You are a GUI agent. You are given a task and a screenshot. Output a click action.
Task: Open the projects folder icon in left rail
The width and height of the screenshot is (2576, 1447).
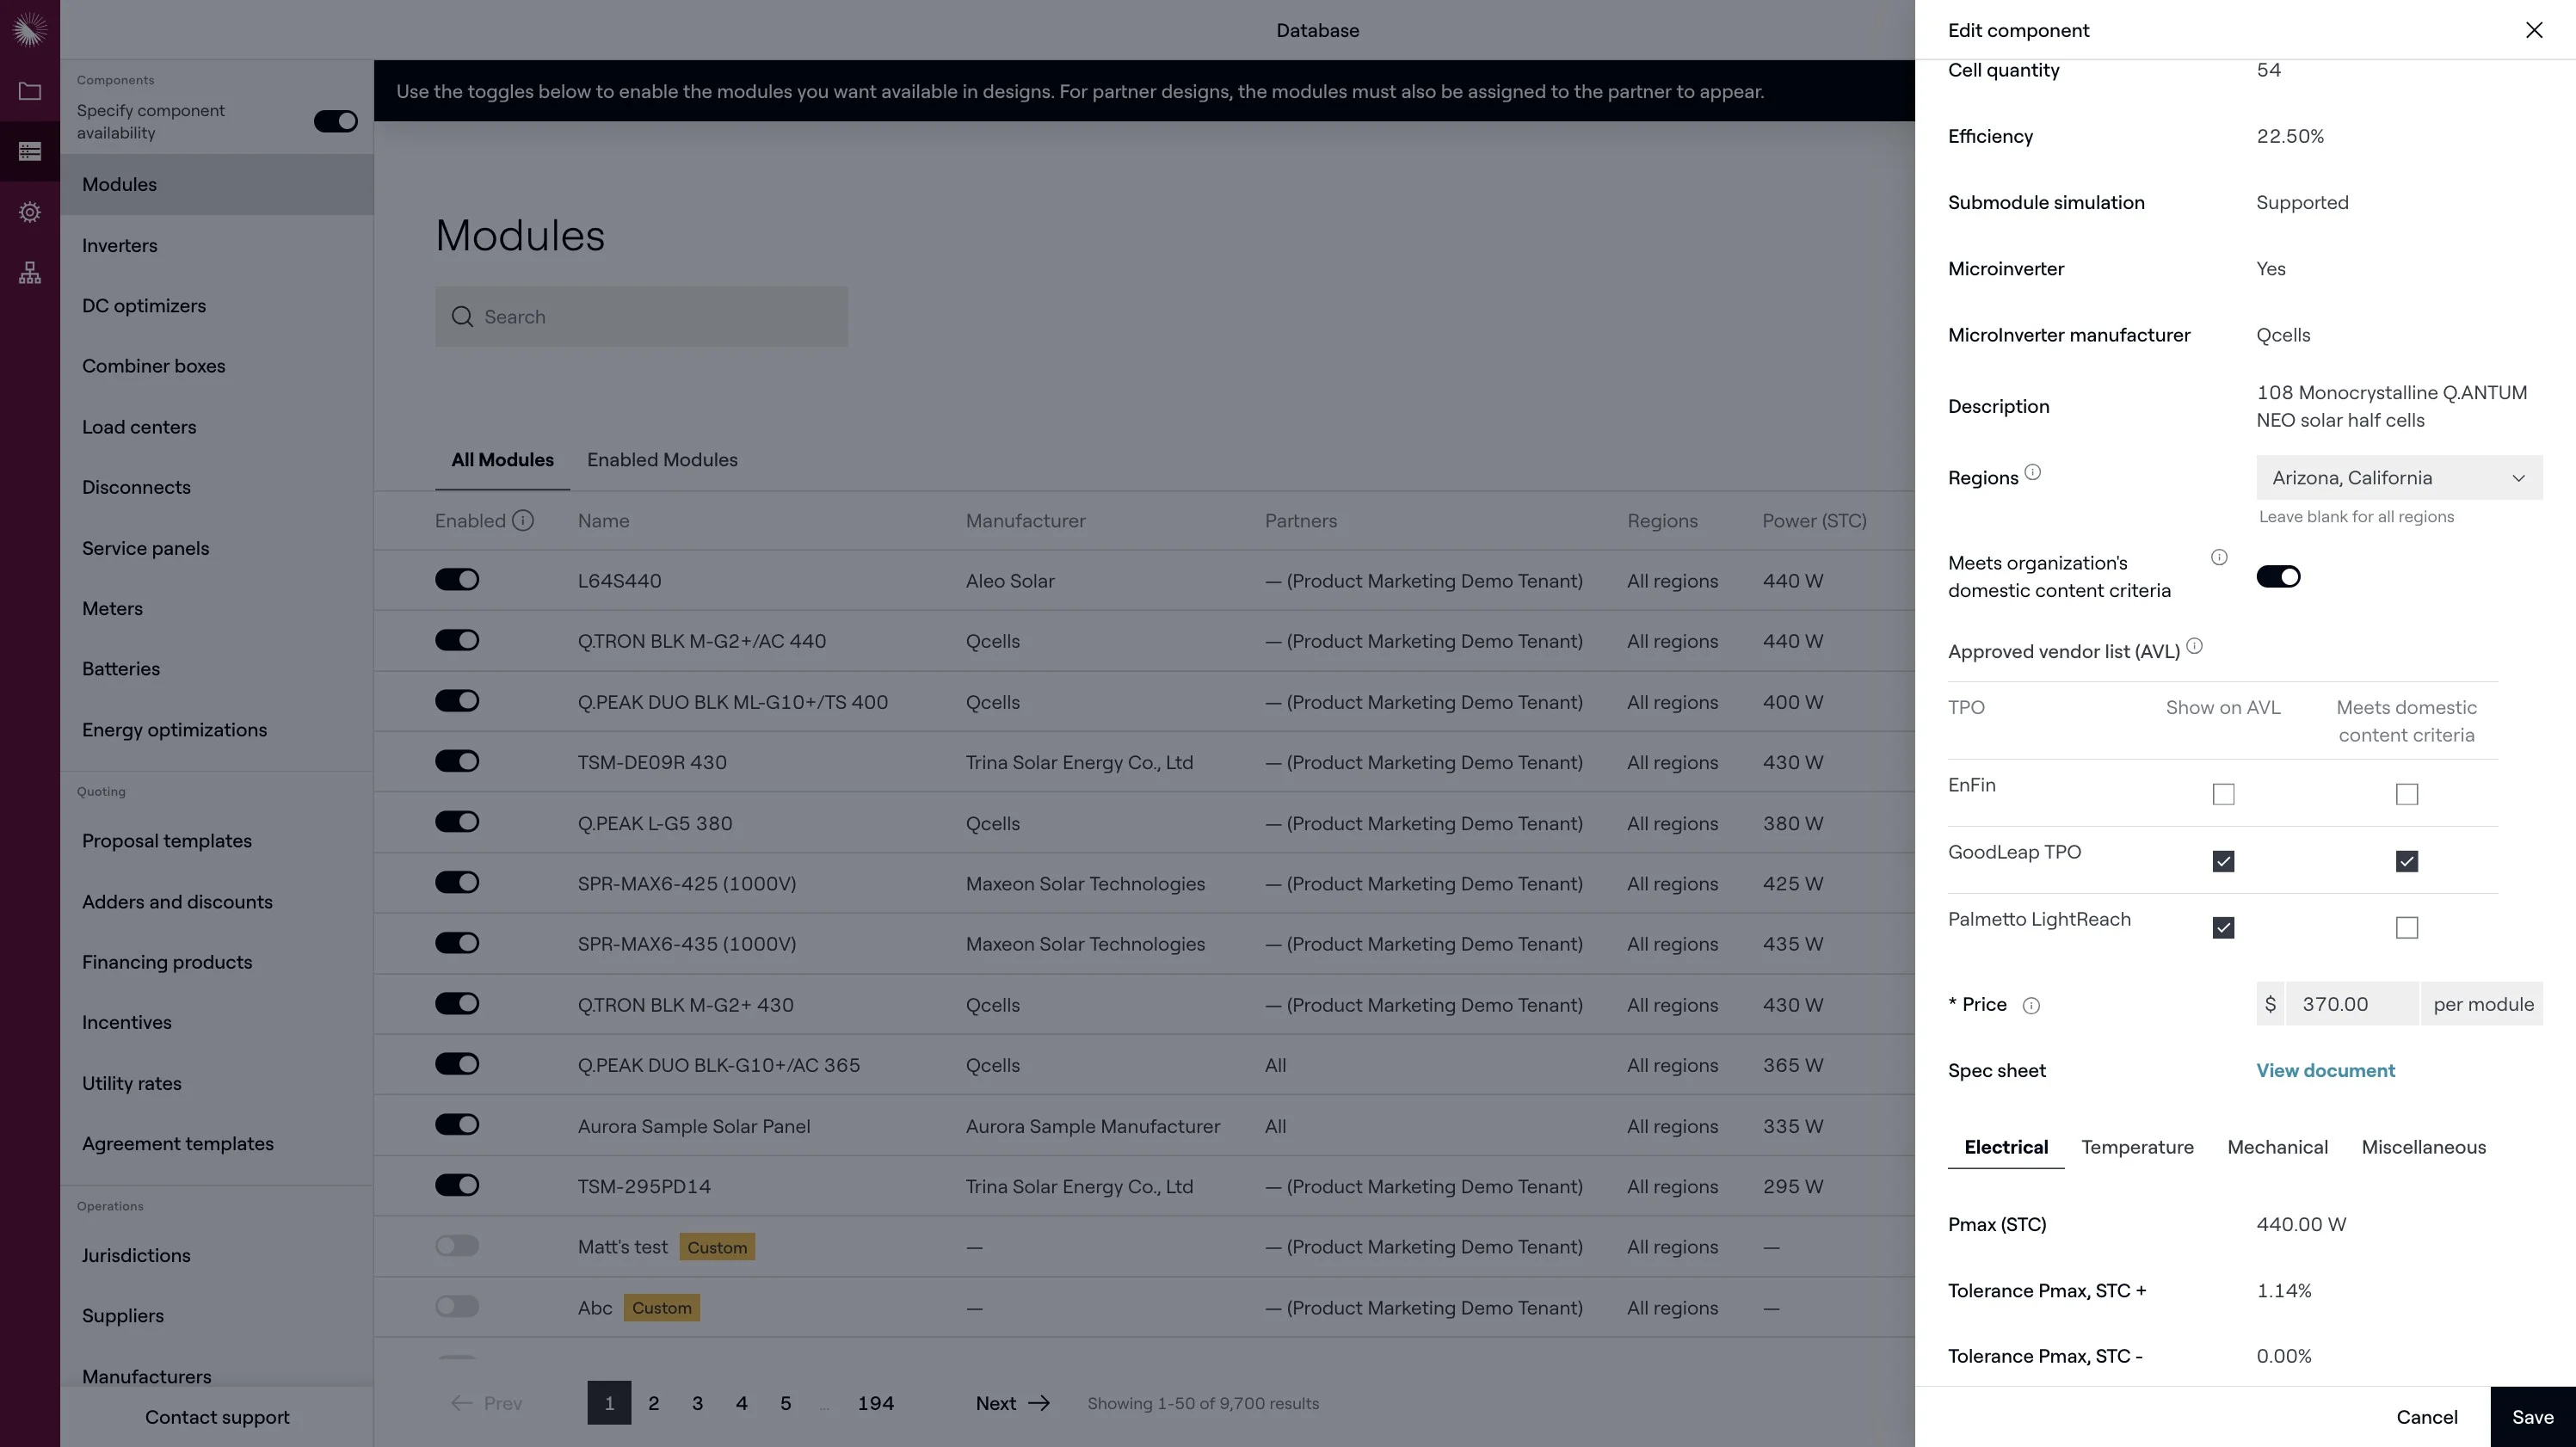pos(30,91)
